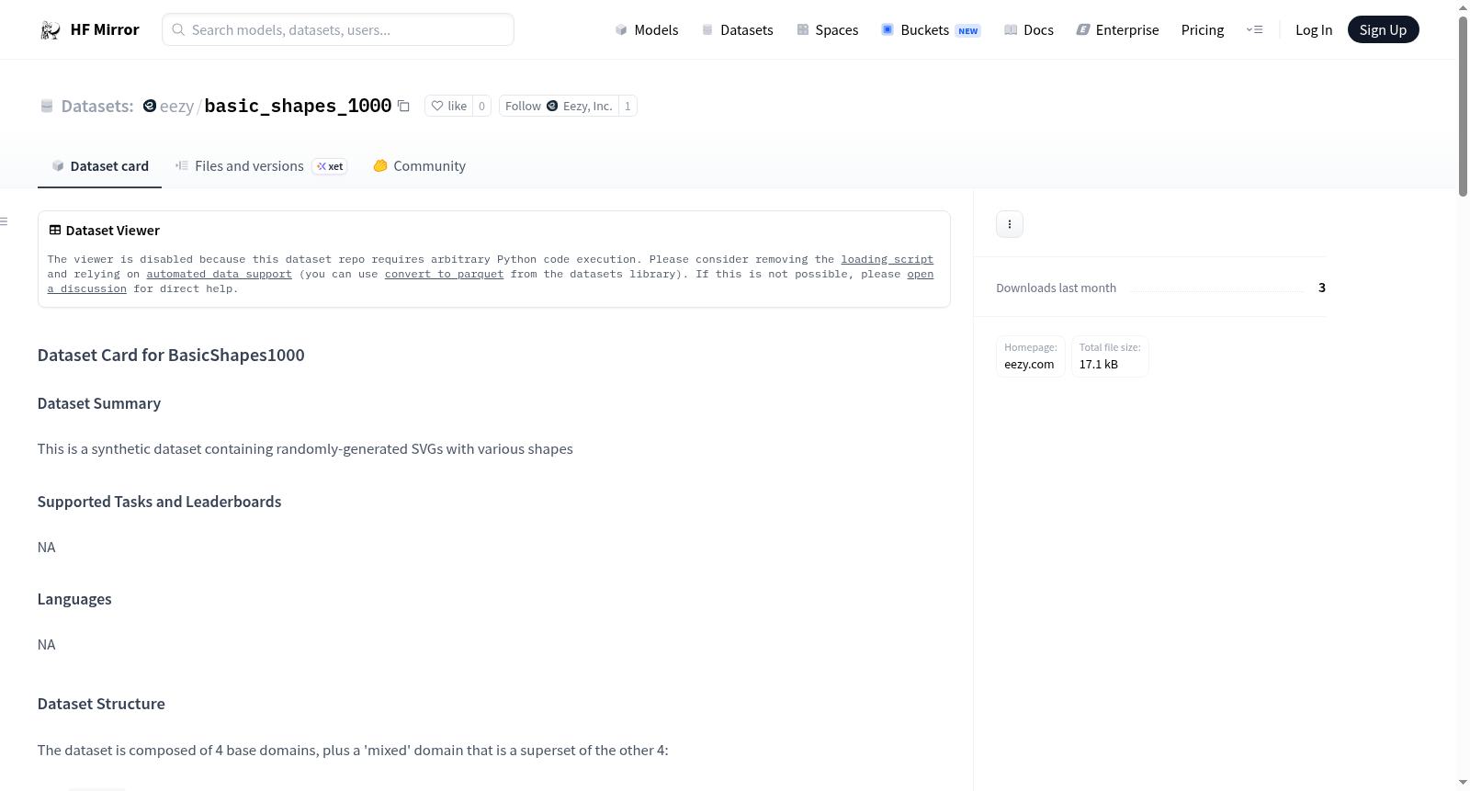
Task: Click the Dataset Viewer table icon
Action: (55, 230)
